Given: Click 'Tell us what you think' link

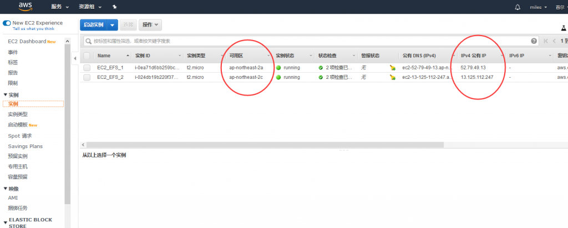Looking at the screenshot, I should [33, 29].
